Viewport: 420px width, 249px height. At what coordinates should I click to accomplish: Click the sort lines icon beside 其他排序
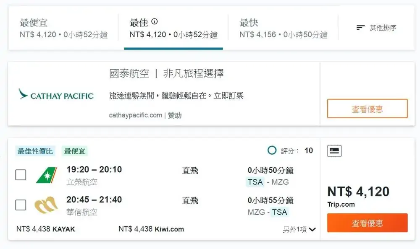pyautogui.click(x=360, y=28)
